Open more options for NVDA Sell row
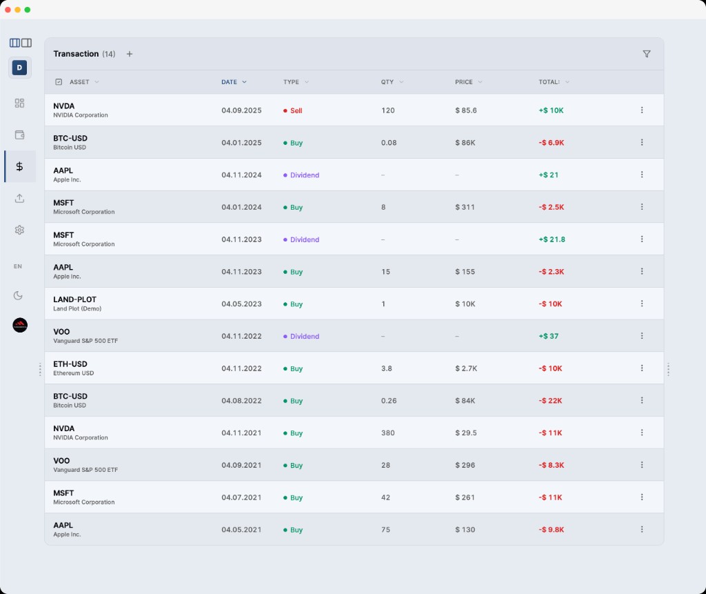This screenshot has height=594, width=706. [642, 110]
